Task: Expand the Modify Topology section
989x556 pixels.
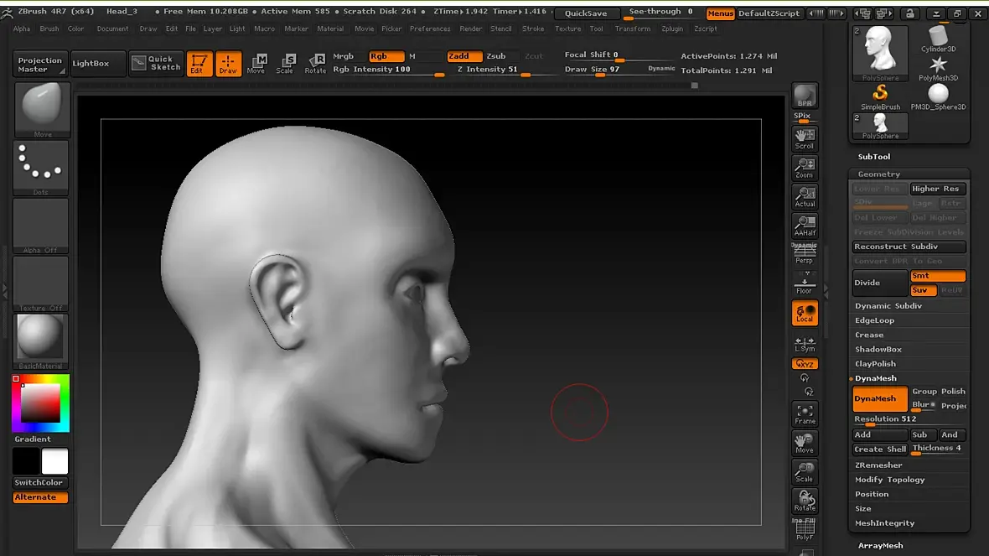Action: [889, 480]
